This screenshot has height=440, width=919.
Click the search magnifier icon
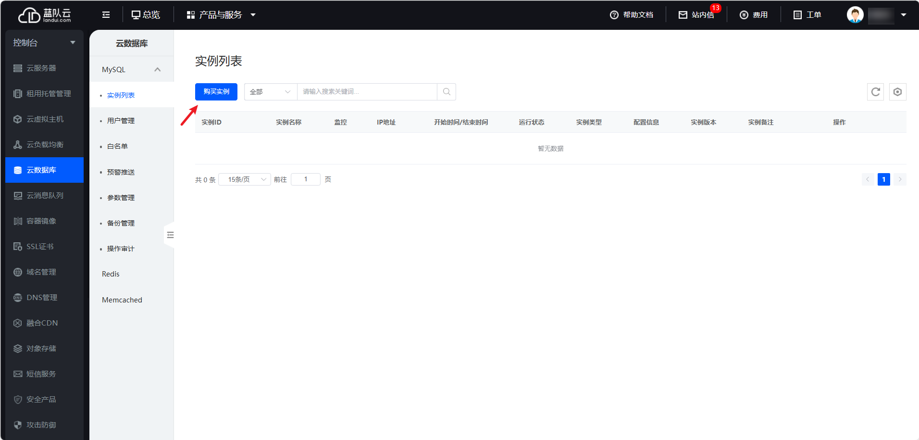click(x=446, y=91)
